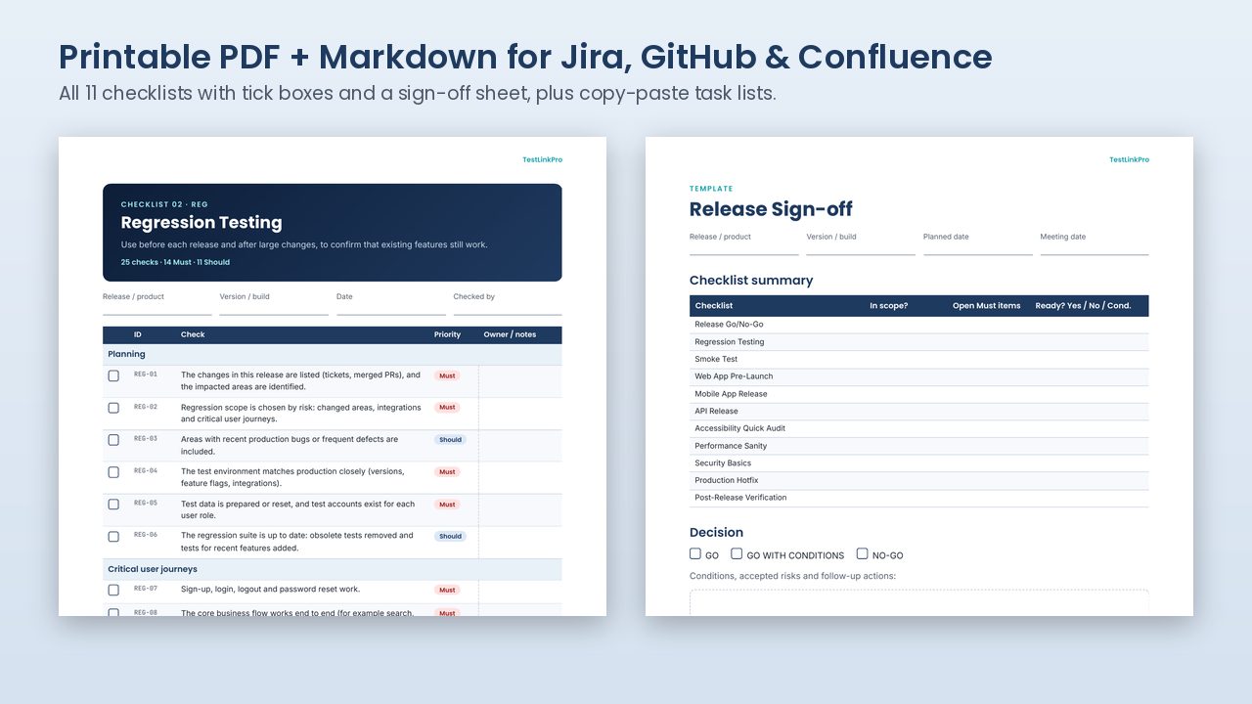The height and width of the screenshot is (704, 1252).
Task: Click the TestLinkPro logo on the Release Sign-off page
Action: click(x=1129, y=159)
